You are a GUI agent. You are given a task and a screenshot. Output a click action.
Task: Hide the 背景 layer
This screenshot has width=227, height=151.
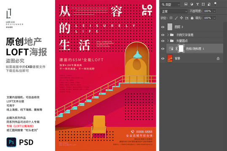[x=163, y=59]
